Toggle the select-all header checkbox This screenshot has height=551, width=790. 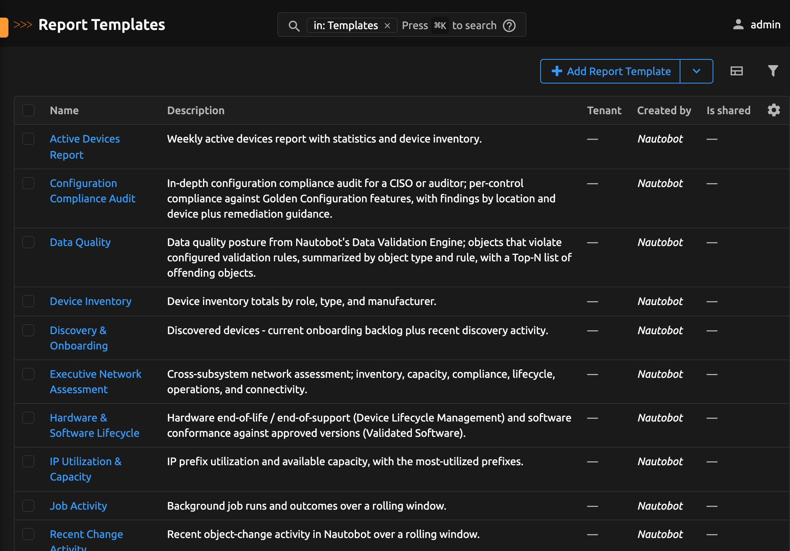pos(28,110)
